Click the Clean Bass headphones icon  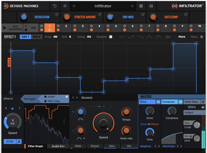[x=203, y=107]
